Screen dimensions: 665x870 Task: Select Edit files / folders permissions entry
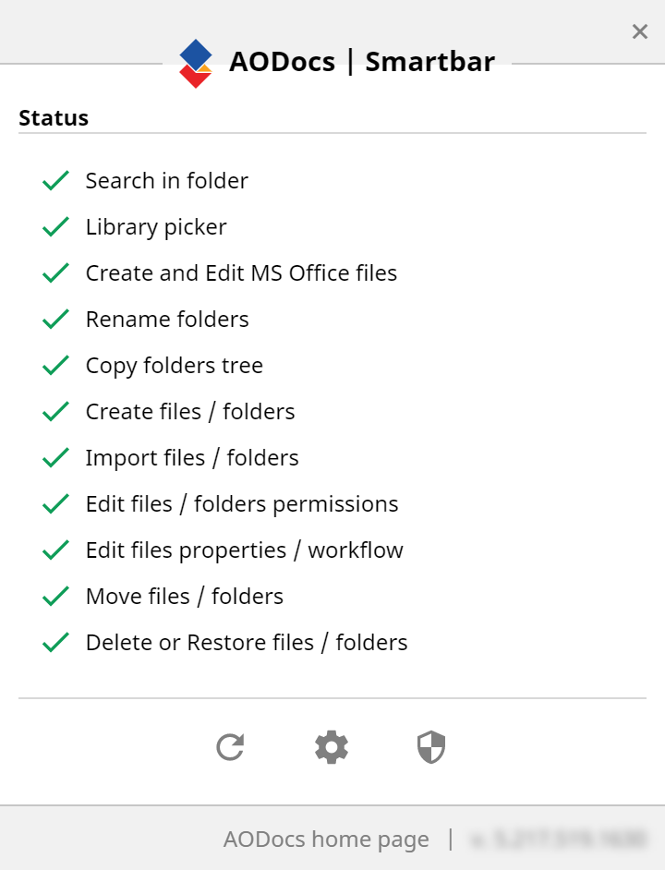241,503
